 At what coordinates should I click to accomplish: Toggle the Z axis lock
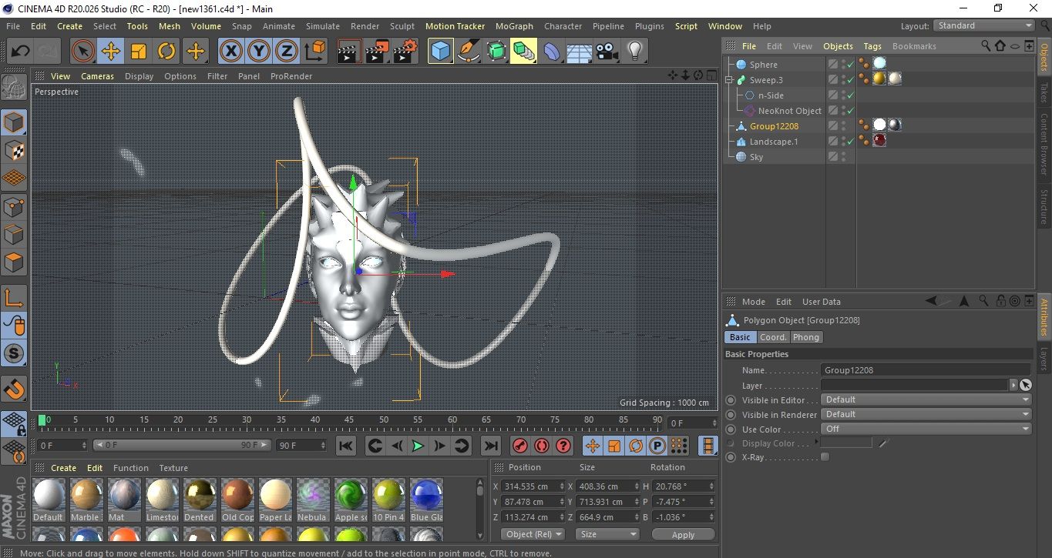(x=287, y=52)
